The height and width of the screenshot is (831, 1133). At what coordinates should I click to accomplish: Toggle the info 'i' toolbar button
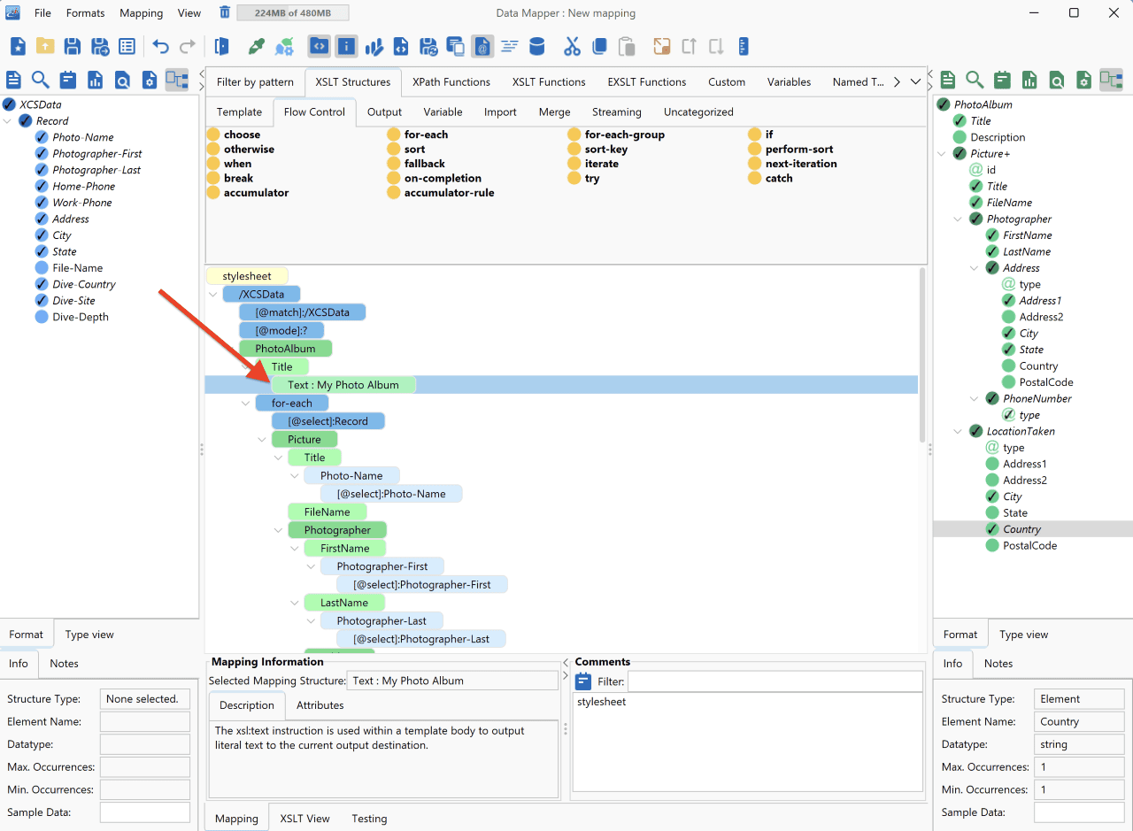point(346,46)
